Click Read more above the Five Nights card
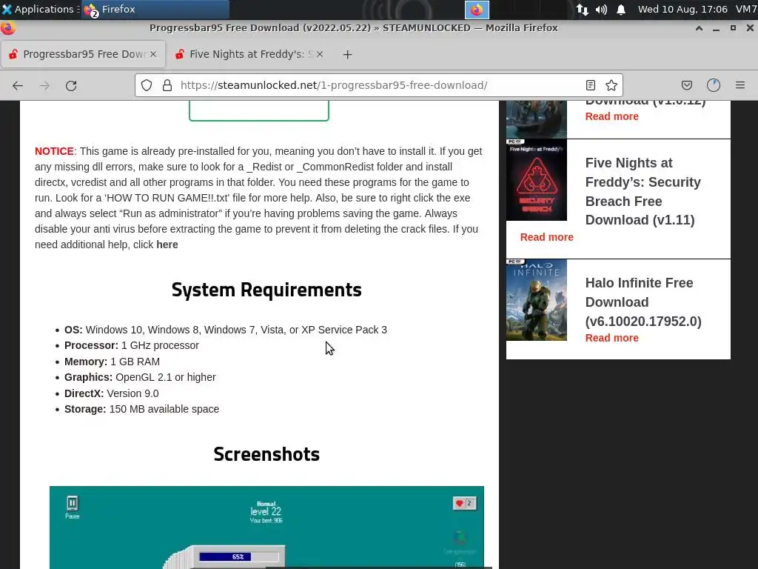Screen dimensions: 758x569 pyautogui.click(x=612, y=116)
